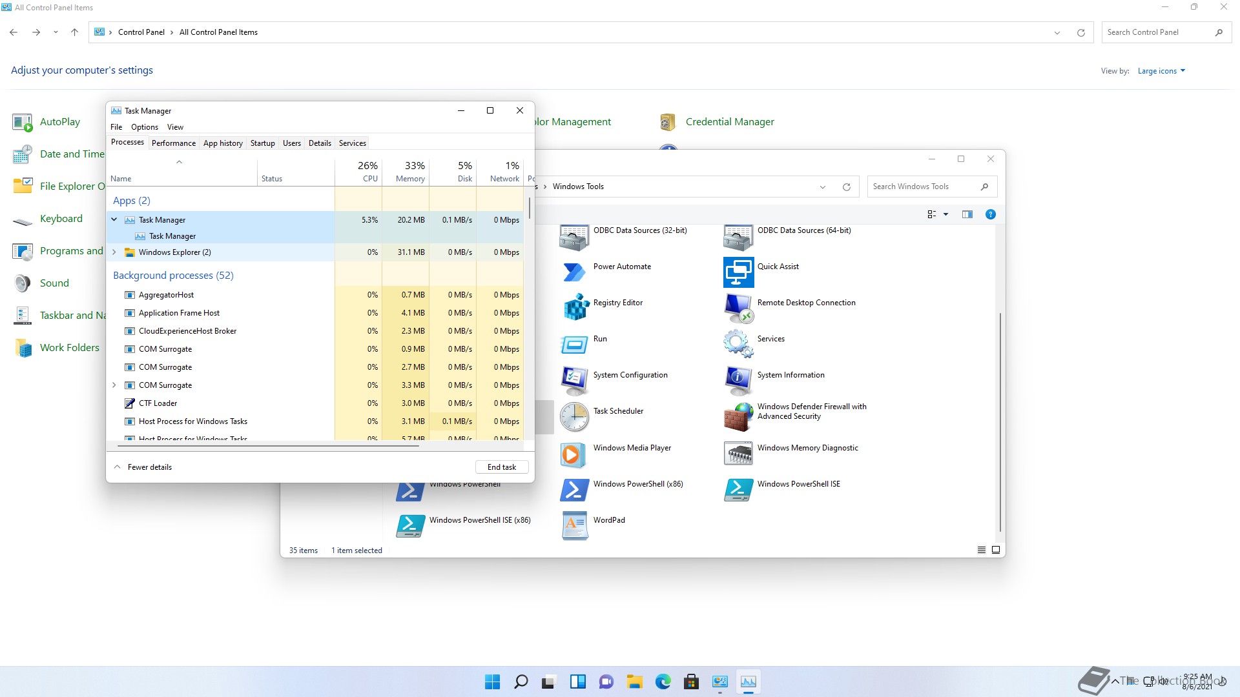Click Task Manager horizontal scrollbar
The width and height of the screenshot is (1240, 697).
(x=268, y=445)
